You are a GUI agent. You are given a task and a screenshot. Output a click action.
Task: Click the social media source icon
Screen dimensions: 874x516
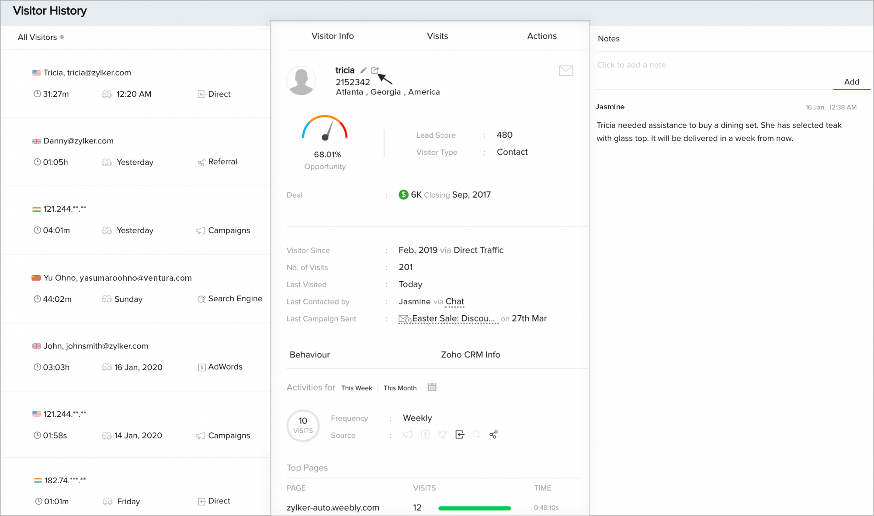click(x=443, y=435)
